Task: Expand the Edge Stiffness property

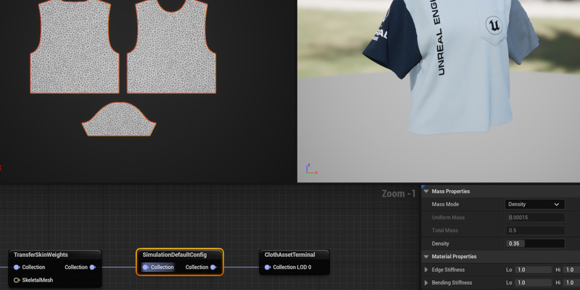Action: point(427,270)
